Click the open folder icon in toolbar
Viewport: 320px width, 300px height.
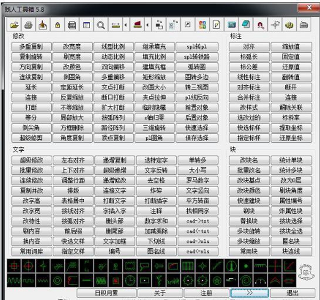(x=14, y=25)
